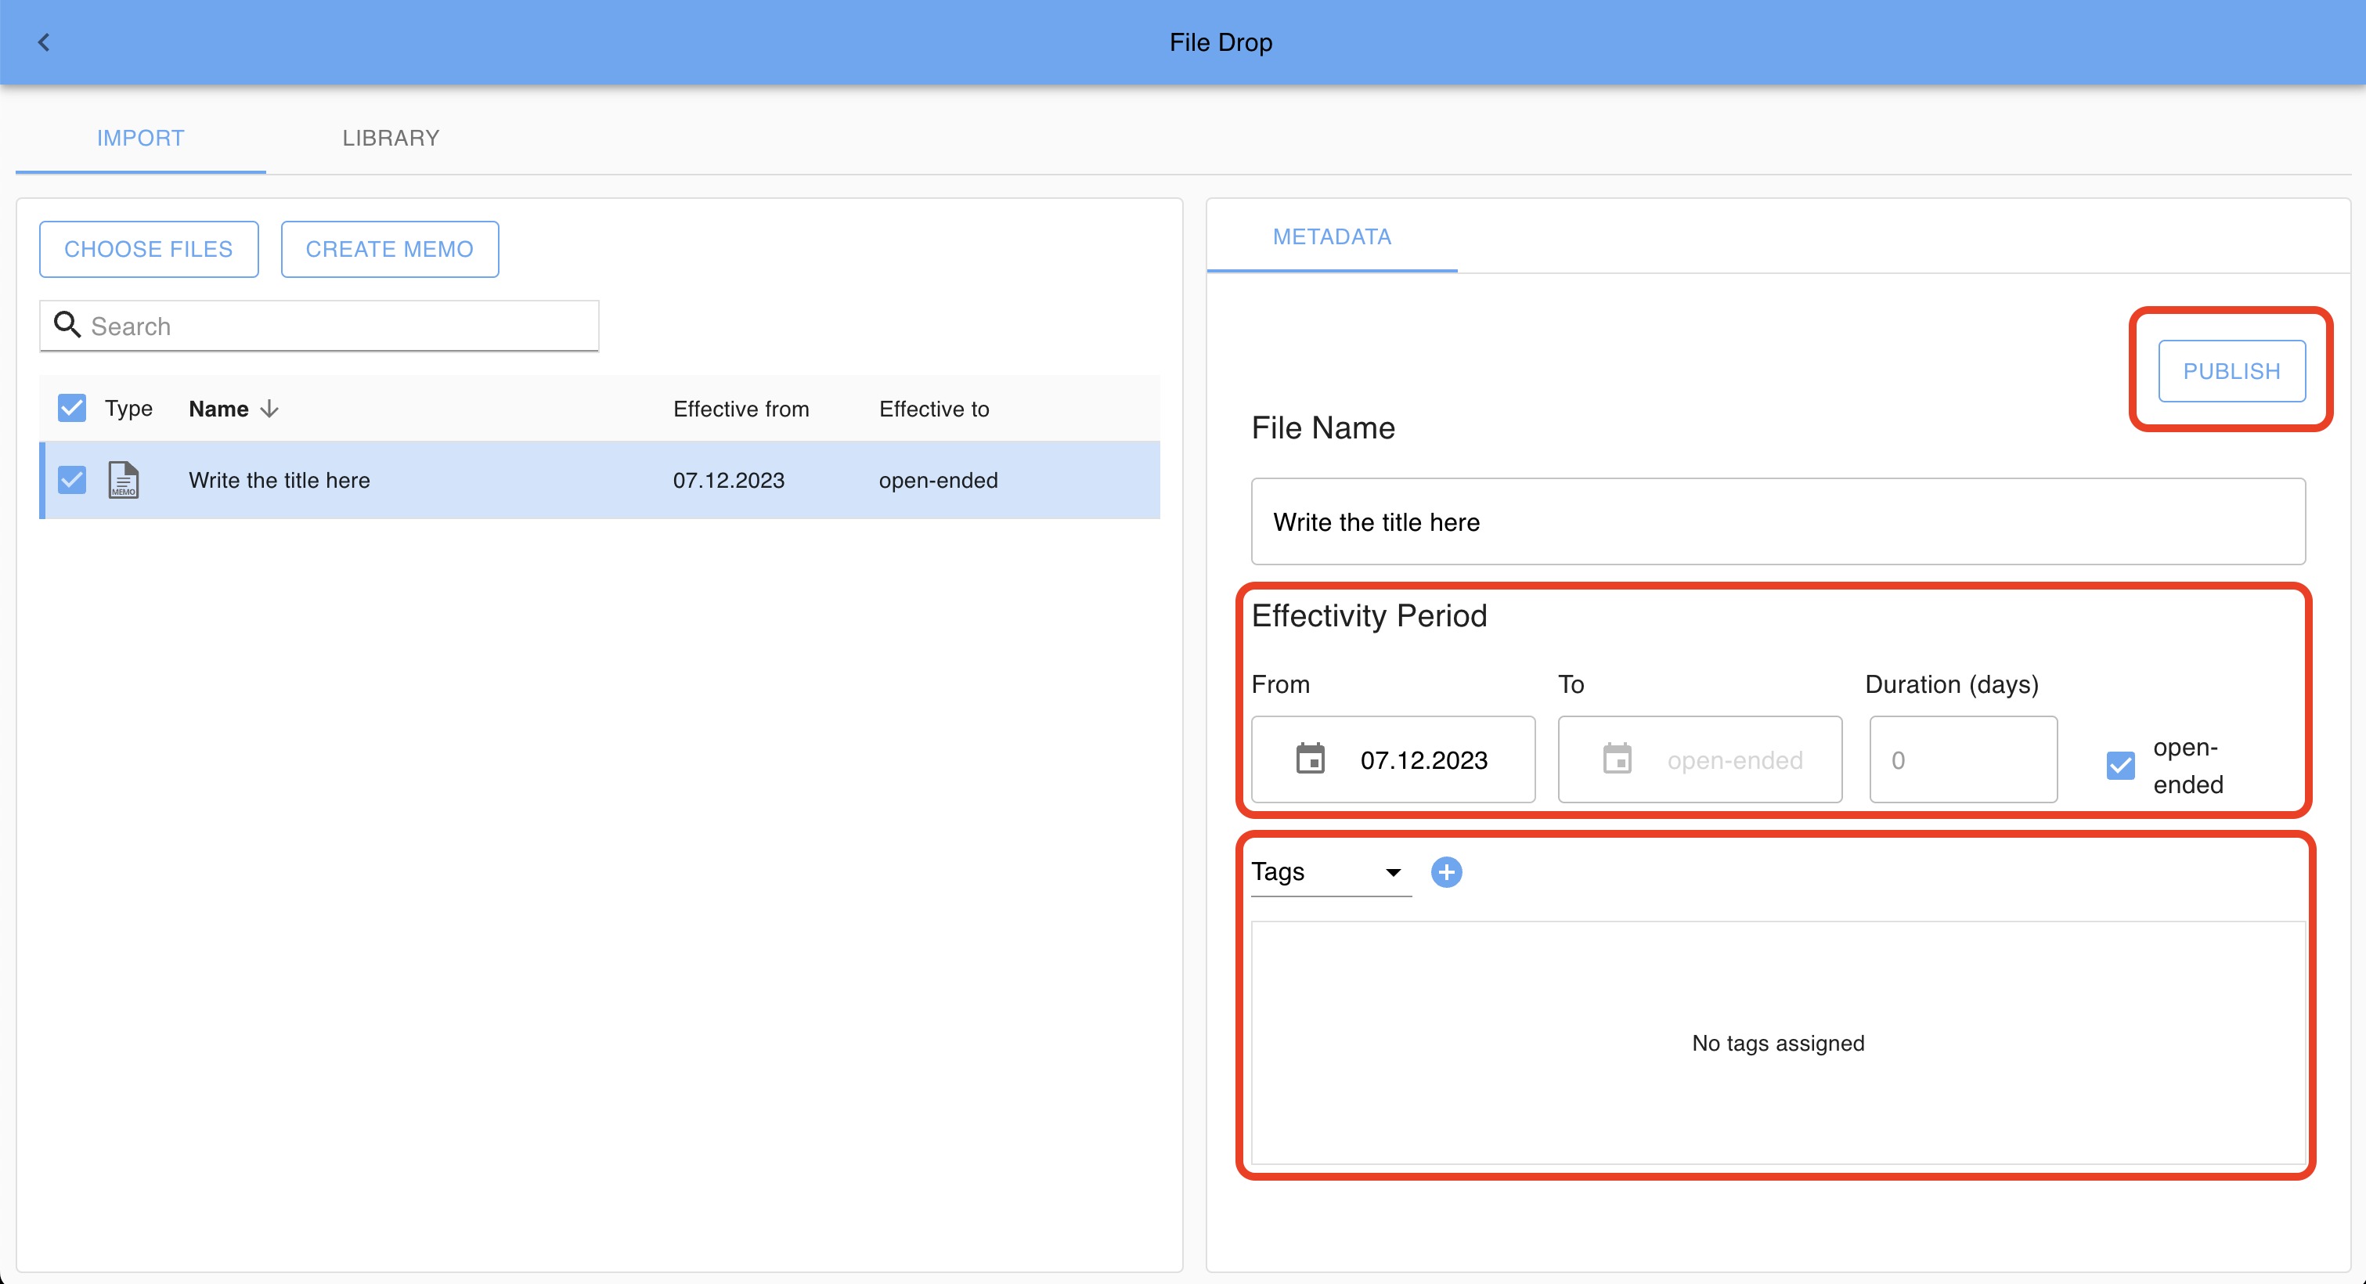Click the Duration days input
Viewport: 2366px width, 1284px height.
1963,759
